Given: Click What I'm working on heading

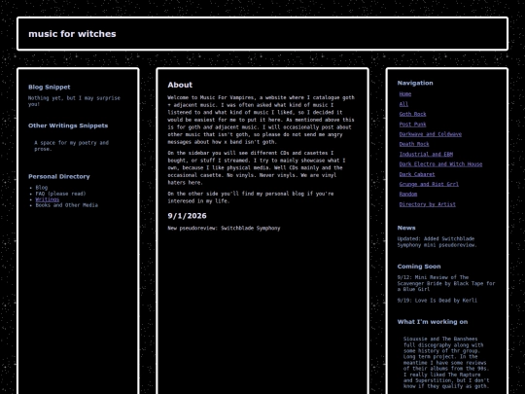Looking at the screenshot, I should [433, 322].
